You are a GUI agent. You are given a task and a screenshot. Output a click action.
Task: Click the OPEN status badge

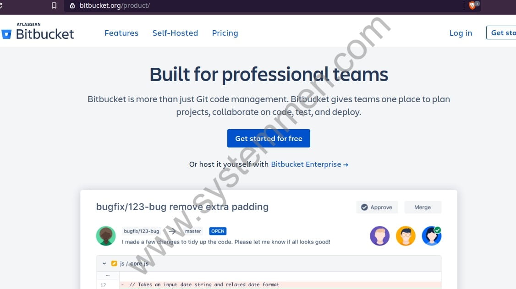pyautogui.click(x=218, y=231)
